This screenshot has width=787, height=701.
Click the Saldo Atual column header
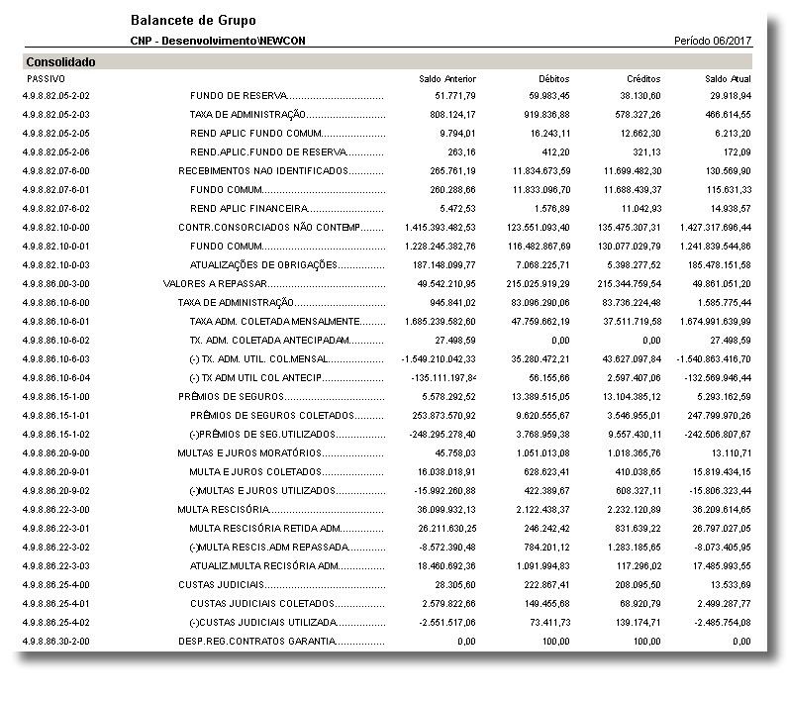728,79
